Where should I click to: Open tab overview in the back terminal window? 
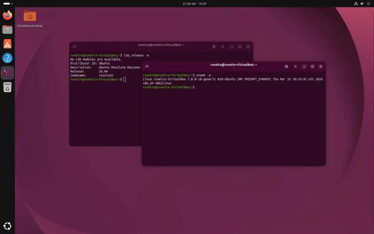[214, 46]
